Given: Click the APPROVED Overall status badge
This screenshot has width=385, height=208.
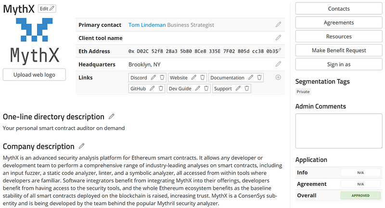Looking at the screenshot, I should click(360, 195).
